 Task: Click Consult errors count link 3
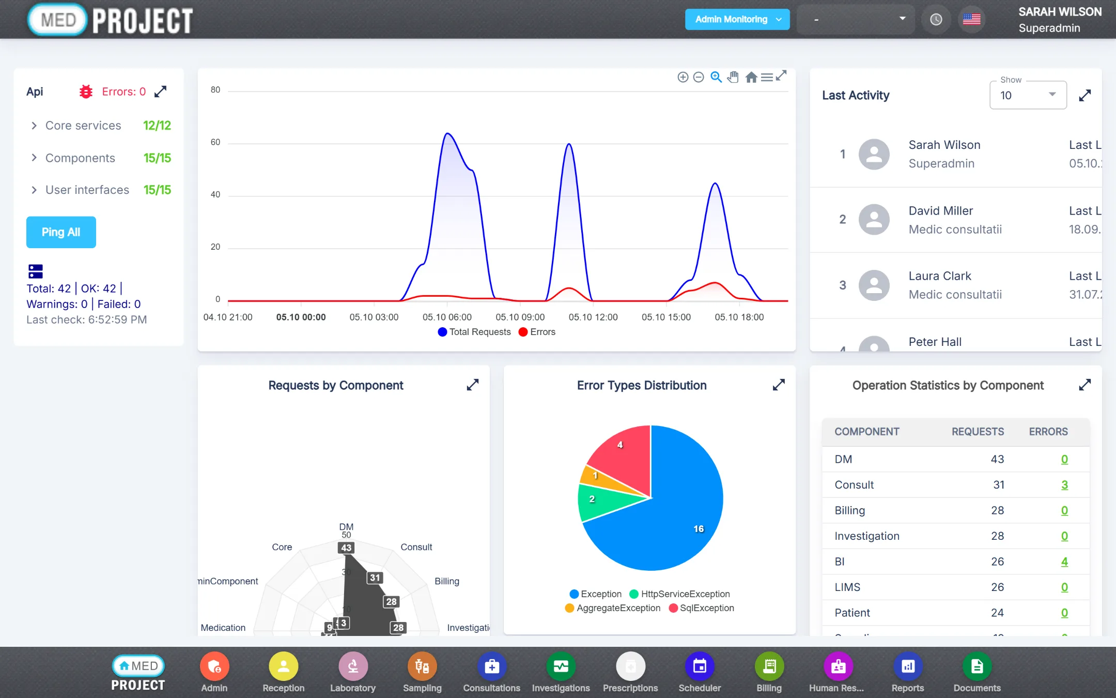click(1064, 485)
